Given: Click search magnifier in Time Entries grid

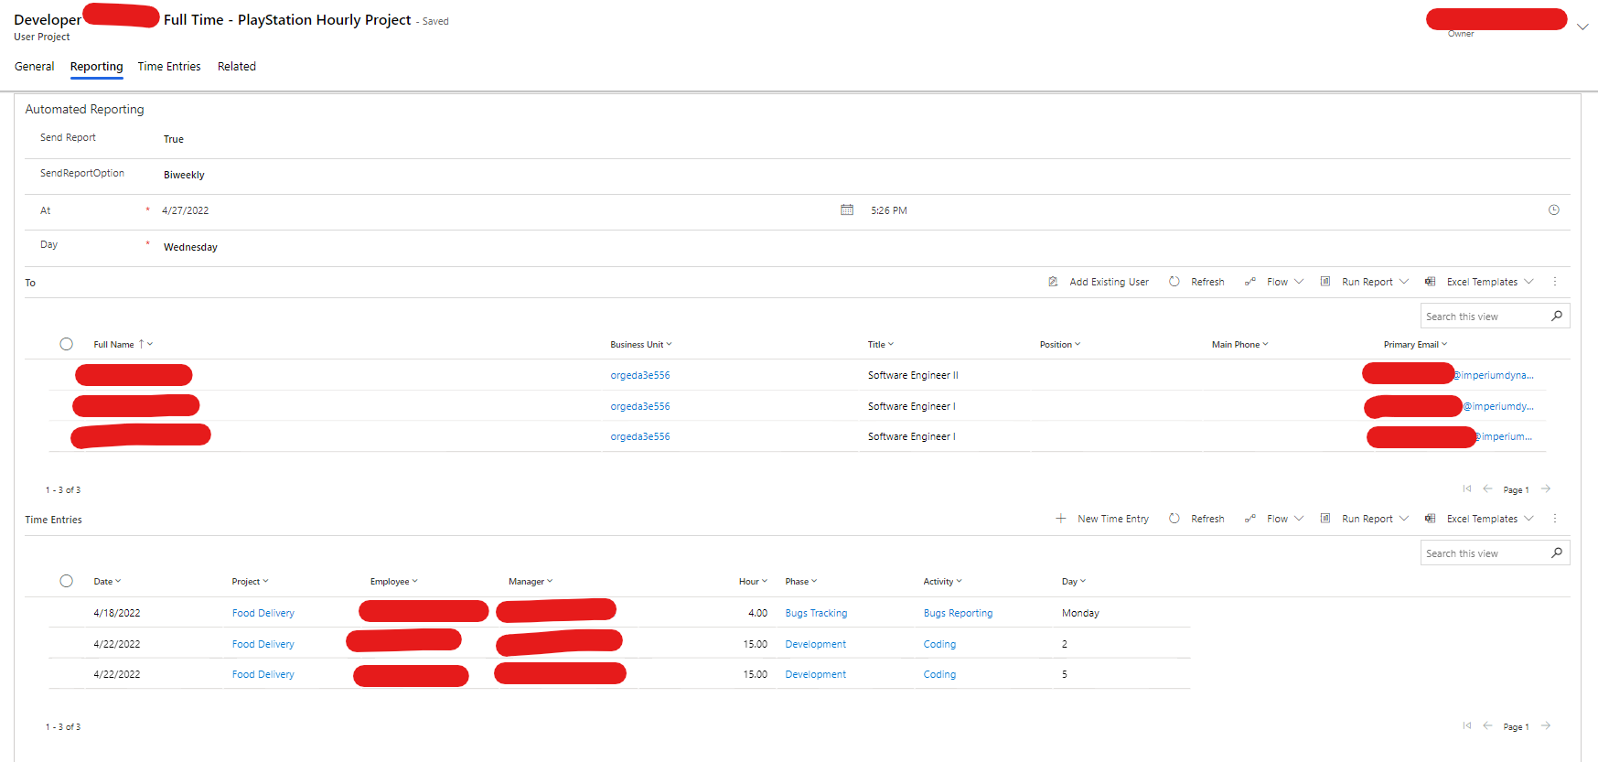Looking at the screenshot, I should (1557, 553).
